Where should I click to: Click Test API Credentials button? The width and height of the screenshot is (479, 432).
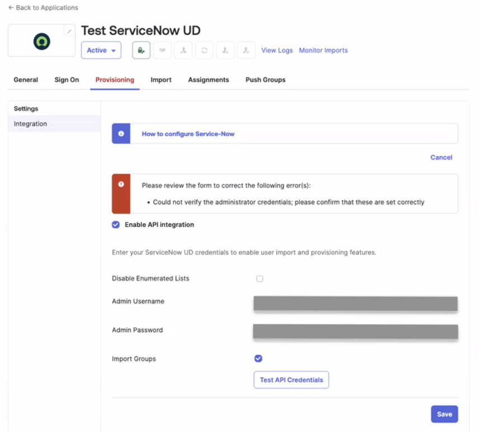tap(291, 380)
